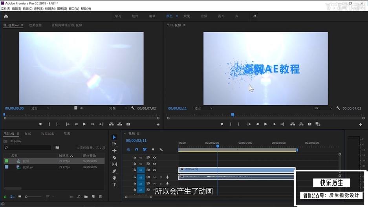Open button editor plus in Source monitor

(158, 125)
